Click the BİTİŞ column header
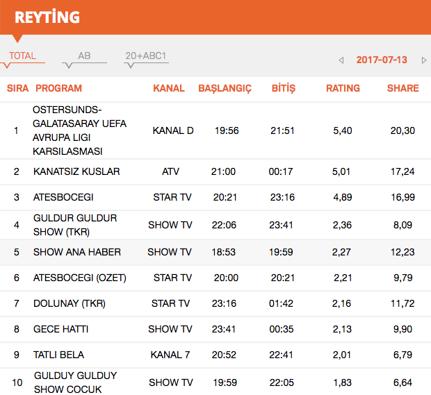This screenshot has height=395, width=431. pos(284,88)
